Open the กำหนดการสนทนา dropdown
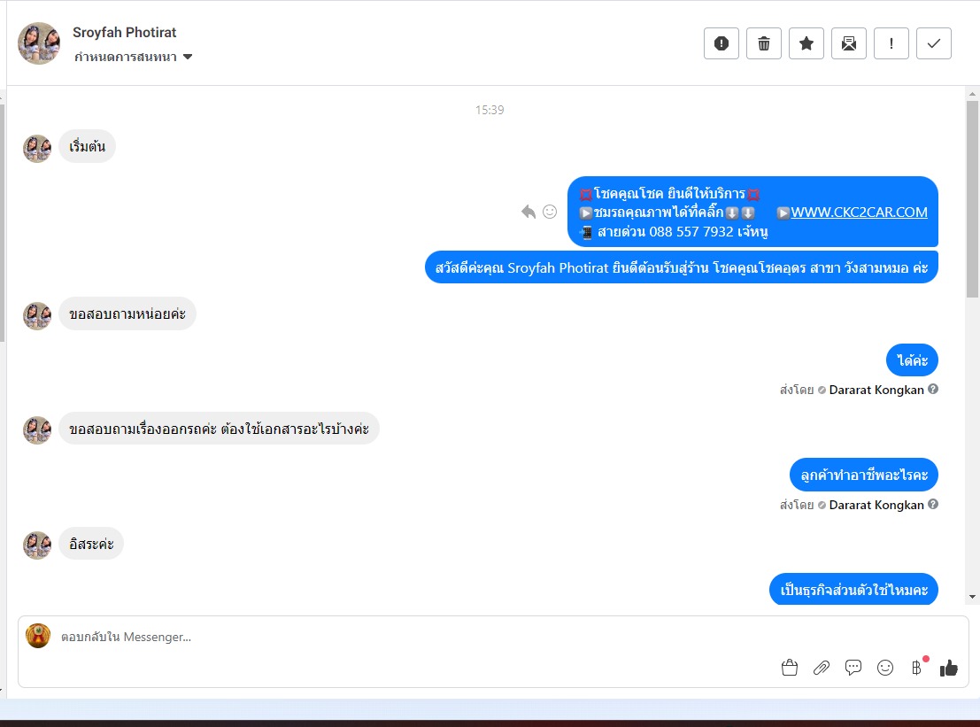 133,57
